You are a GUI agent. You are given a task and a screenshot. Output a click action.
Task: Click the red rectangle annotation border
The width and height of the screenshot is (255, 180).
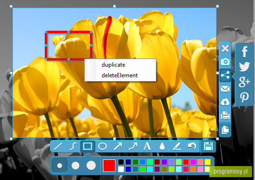point(57,32)
